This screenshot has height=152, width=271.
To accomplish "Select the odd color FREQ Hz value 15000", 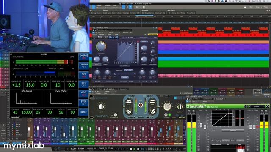I will 27,112.
